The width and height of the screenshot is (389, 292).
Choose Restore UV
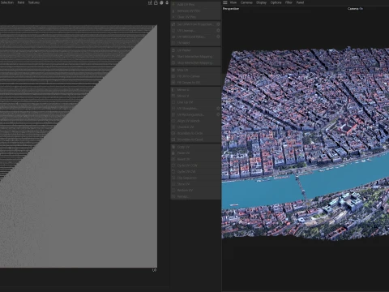(196, 191)
